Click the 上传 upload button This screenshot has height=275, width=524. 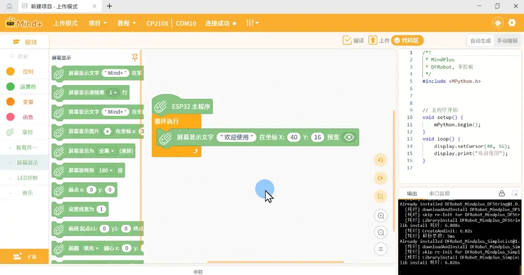pyautogui.click(x=379, y=40)
